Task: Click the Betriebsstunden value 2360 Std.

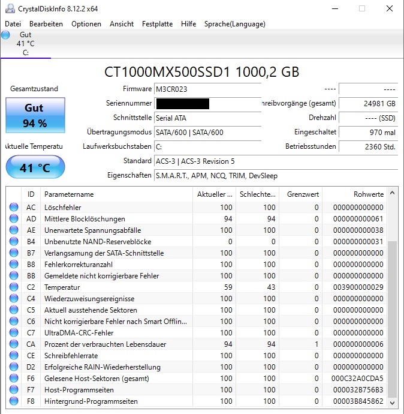Action: pos(368,146)
